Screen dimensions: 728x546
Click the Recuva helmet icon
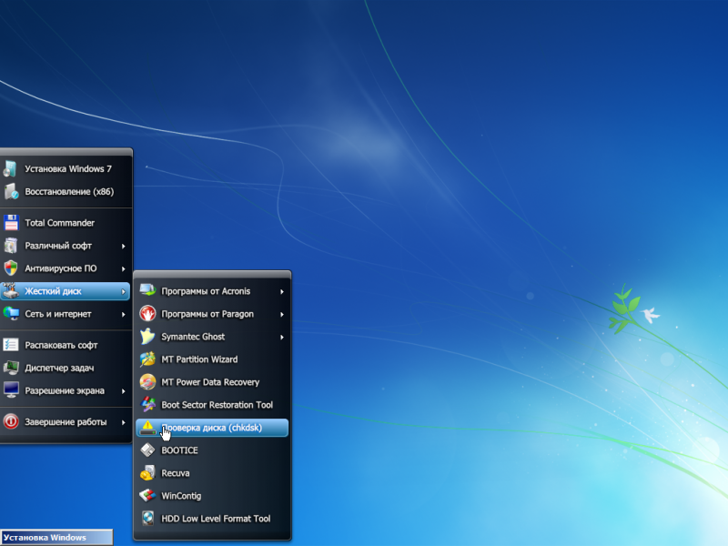(147, 473)
